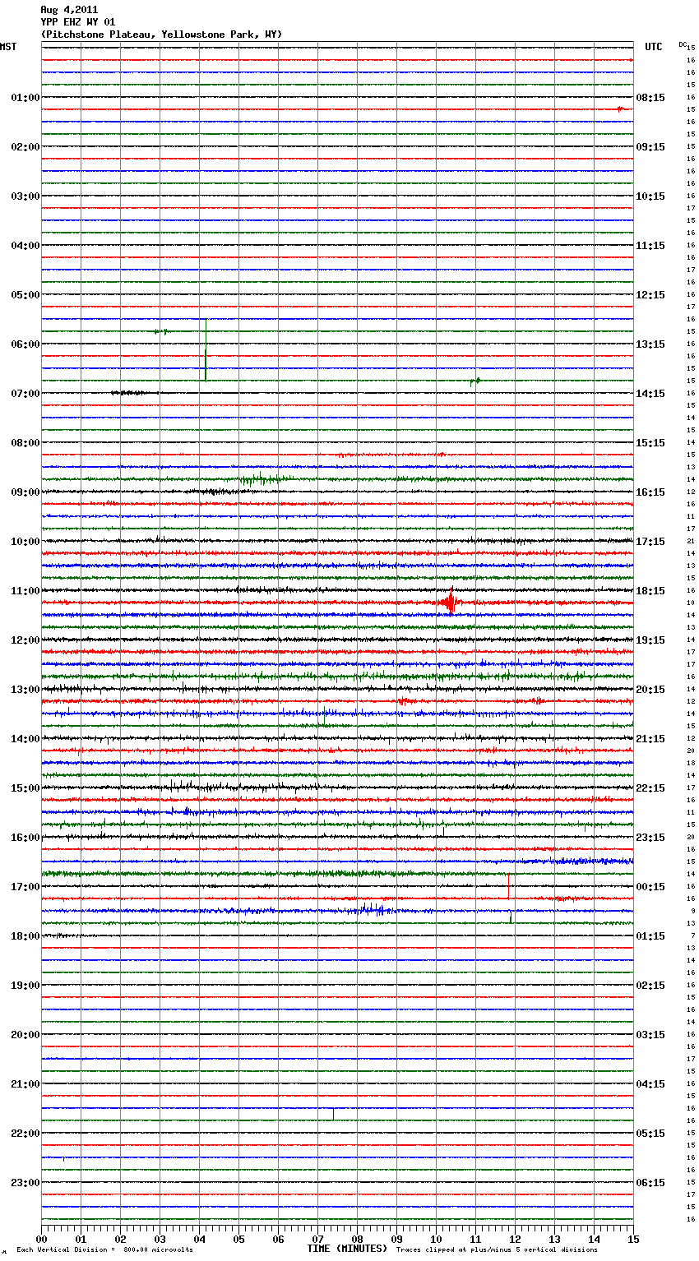Select the 13:00 MST time label

coord(25,690)
